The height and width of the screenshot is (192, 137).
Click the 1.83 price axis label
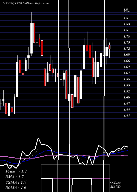[x=127, y=24]
